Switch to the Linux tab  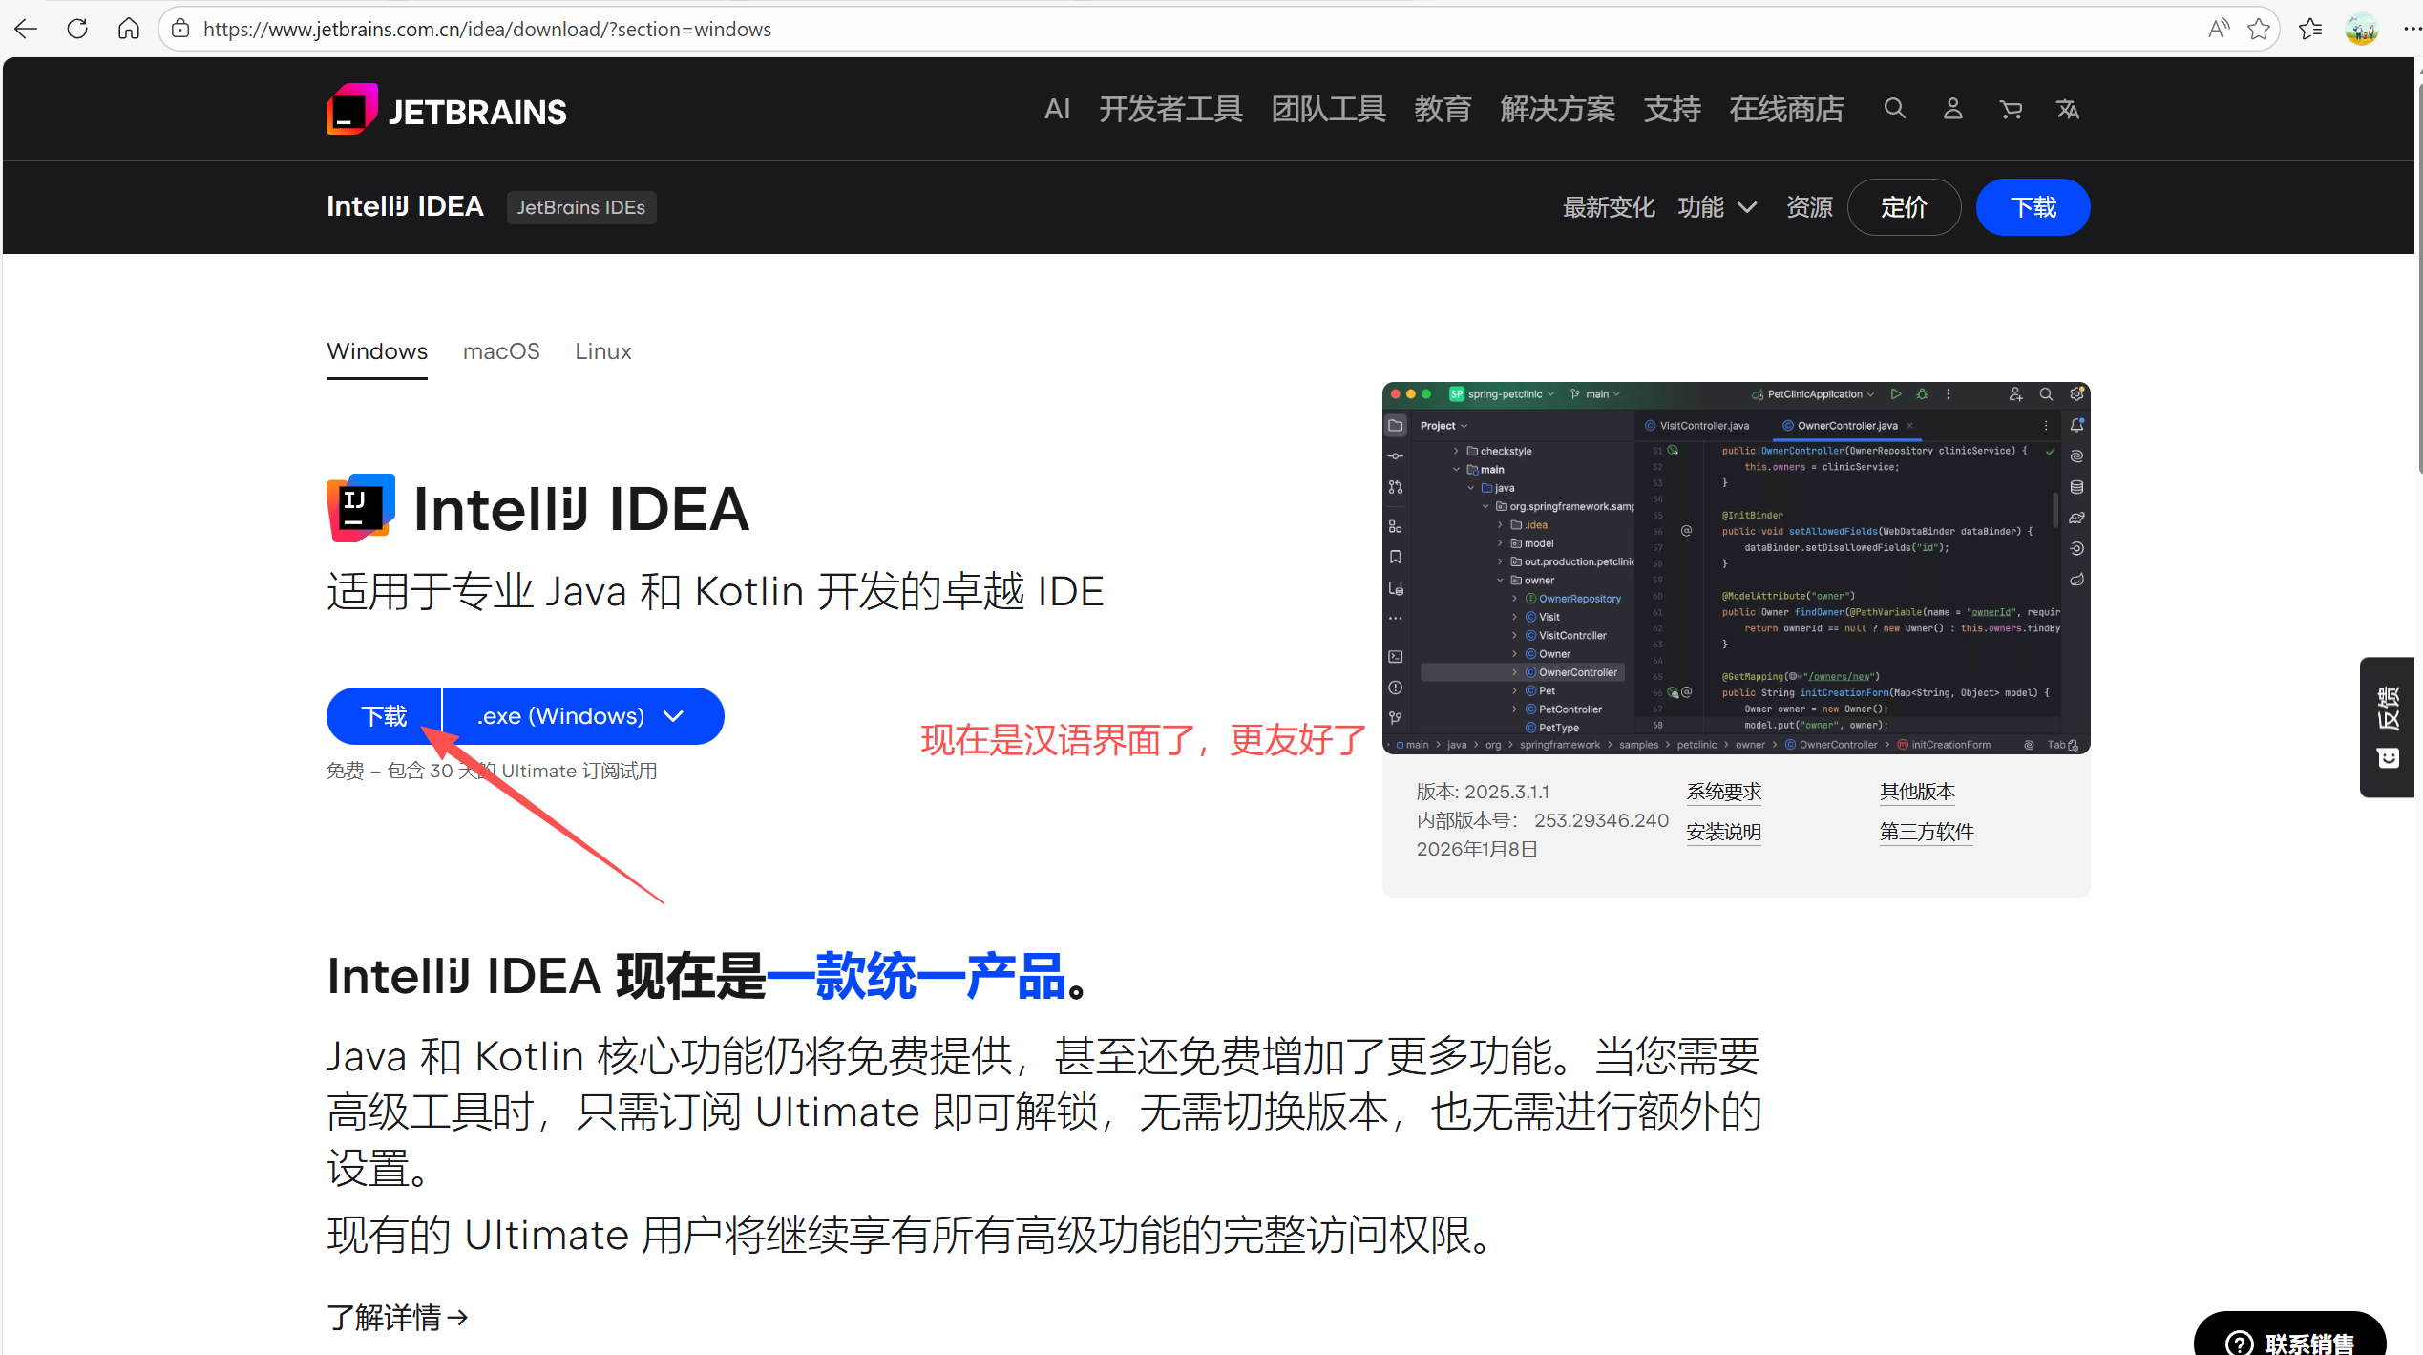[x=602, y=351]
